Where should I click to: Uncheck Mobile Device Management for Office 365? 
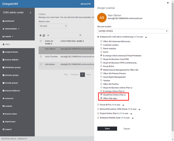pos(101,69)
